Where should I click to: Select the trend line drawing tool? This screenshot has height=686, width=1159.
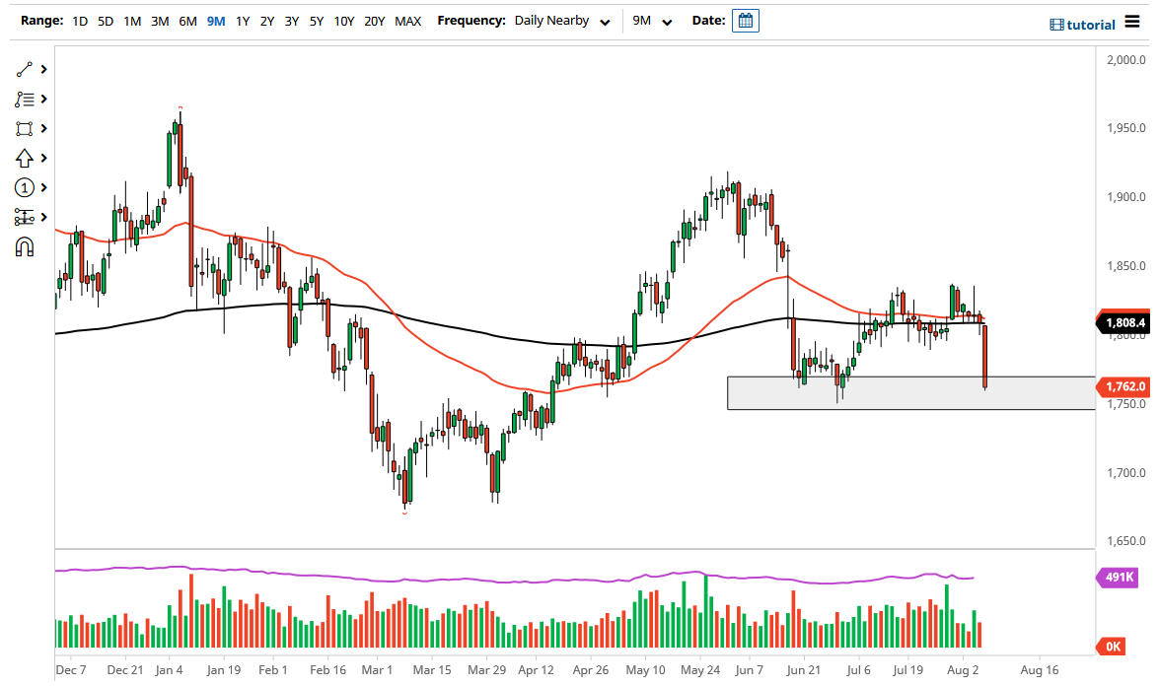pos(25,69)
